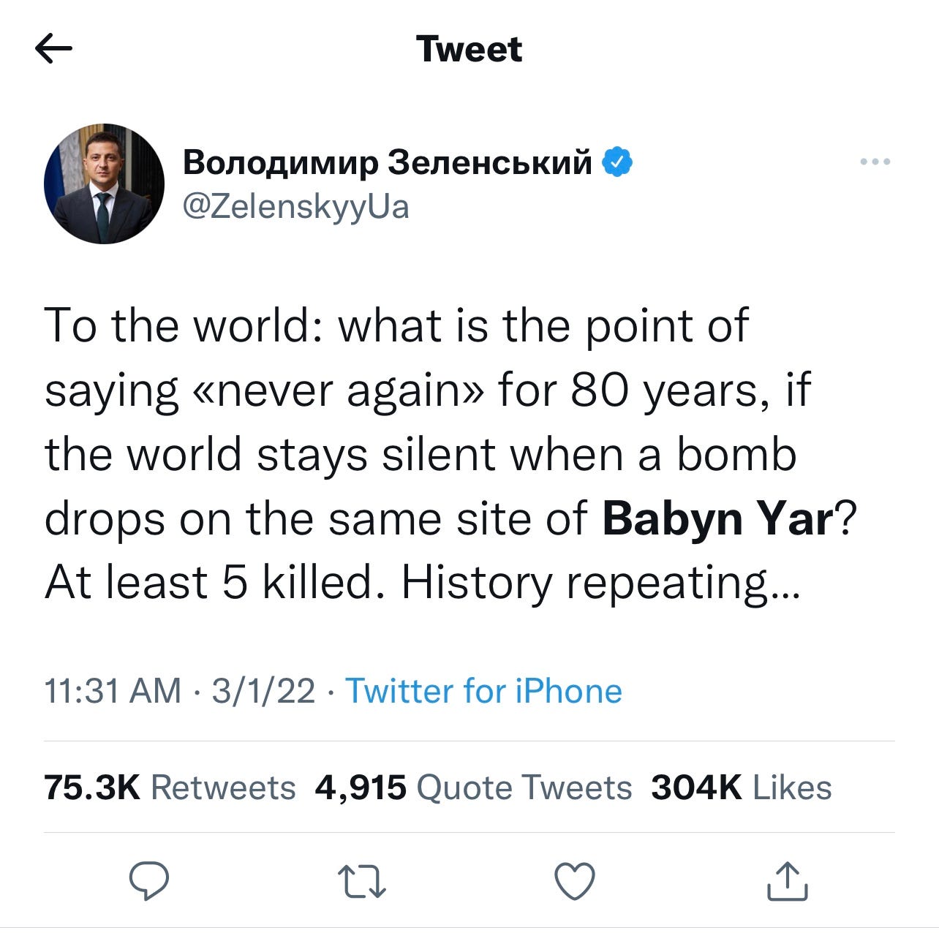Screen dimensions: 939x933
Task: Like the tweet with the heart icon
Action: pyautogui.click(x=575, y=881)
